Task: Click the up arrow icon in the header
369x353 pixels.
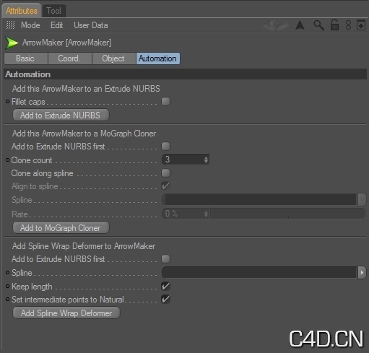Action: pos(300,25)
